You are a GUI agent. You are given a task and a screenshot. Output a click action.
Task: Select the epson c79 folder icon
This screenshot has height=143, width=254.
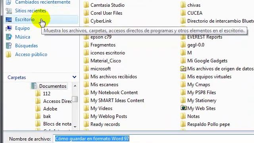87,37
